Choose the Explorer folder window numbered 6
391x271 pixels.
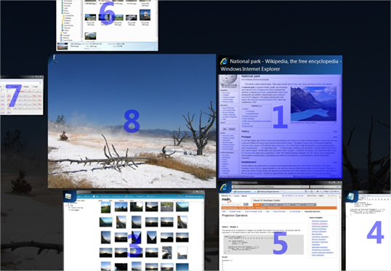coord(107,25)
